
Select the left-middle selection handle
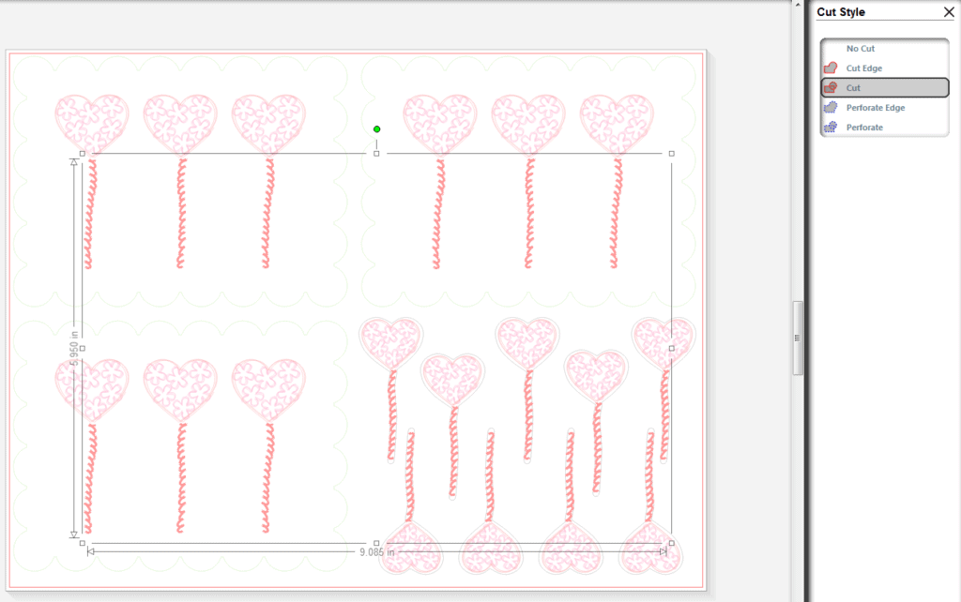point(82,348)
